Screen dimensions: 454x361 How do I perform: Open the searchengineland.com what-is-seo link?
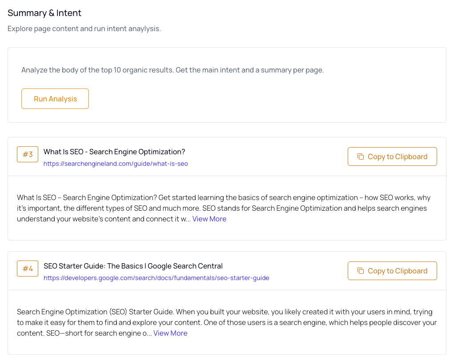click(x=116, y=164)
